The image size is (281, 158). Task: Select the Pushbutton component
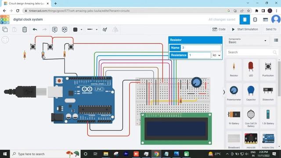coord(268,70)
